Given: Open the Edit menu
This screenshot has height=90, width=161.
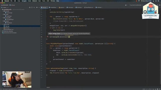Looking at the screenshot, I should tap(15, 1).
